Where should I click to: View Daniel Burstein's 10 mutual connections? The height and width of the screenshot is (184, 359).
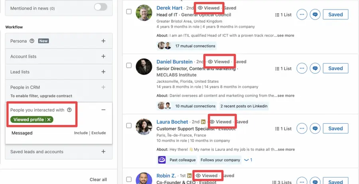coord(187,106)
